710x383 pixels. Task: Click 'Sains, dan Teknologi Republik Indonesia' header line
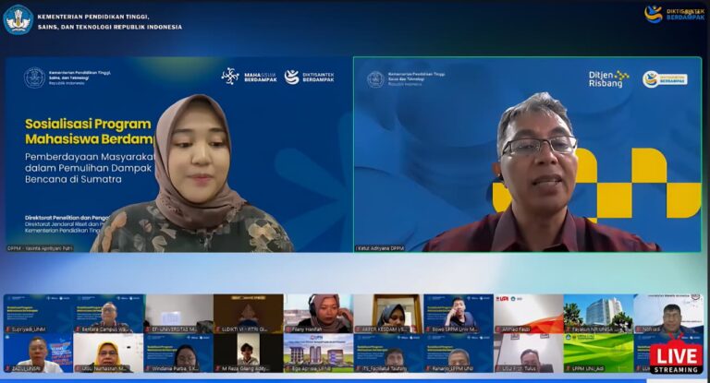[110, 27]
